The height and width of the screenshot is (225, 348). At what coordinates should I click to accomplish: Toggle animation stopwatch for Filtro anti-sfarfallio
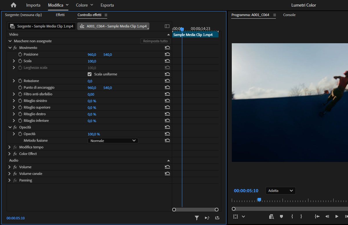[20, 94]
